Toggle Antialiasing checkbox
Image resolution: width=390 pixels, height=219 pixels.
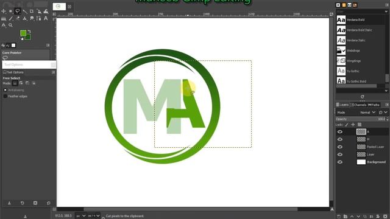[5, 90]
